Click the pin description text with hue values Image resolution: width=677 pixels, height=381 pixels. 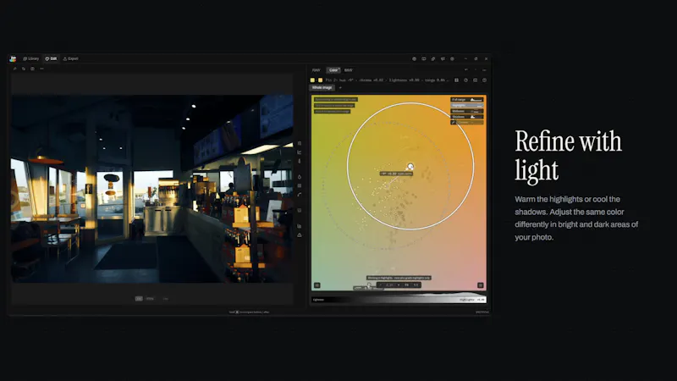388,80
